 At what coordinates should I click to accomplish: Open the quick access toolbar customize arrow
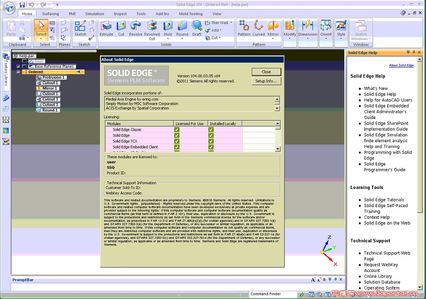coord(57,5)
